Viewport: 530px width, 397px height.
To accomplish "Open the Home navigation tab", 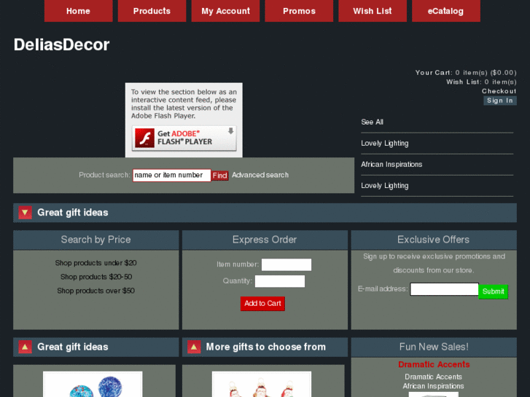I will [x=78, y=11].
